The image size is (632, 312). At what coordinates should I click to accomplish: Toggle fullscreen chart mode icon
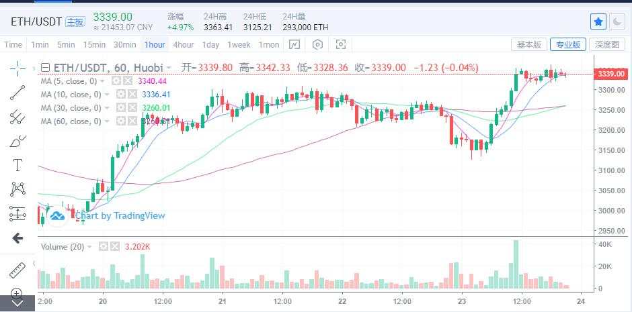(341, 45)
